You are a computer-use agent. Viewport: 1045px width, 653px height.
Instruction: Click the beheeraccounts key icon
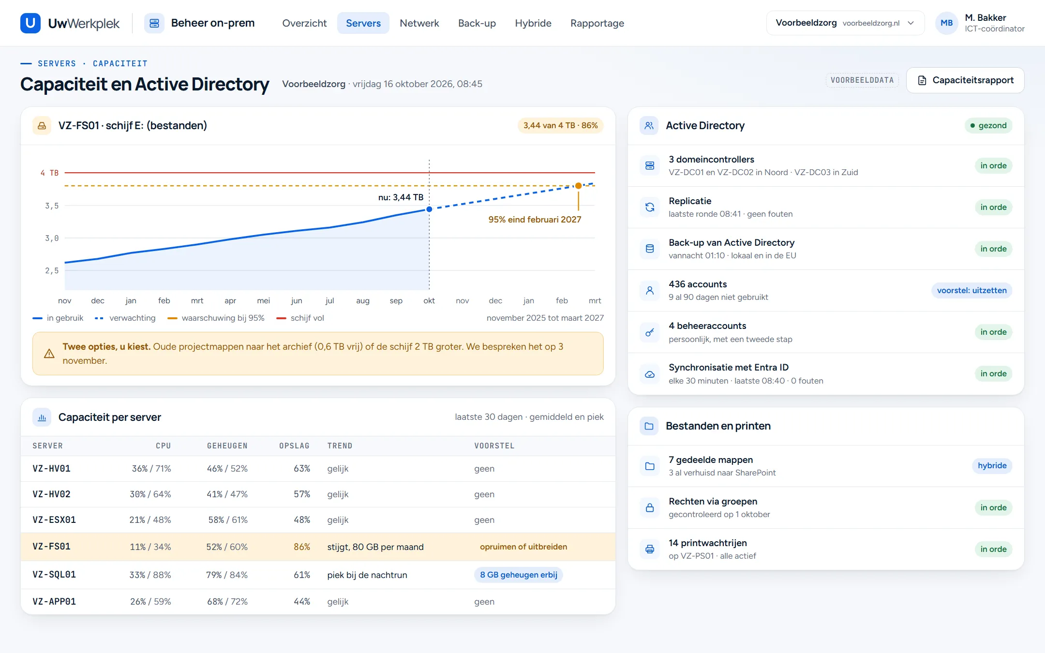pos(650,332)
